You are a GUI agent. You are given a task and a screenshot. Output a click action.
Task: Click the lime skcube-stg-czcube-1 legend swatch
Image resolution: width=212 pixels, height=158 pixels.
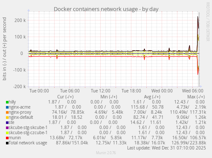[x=7, y=133]
